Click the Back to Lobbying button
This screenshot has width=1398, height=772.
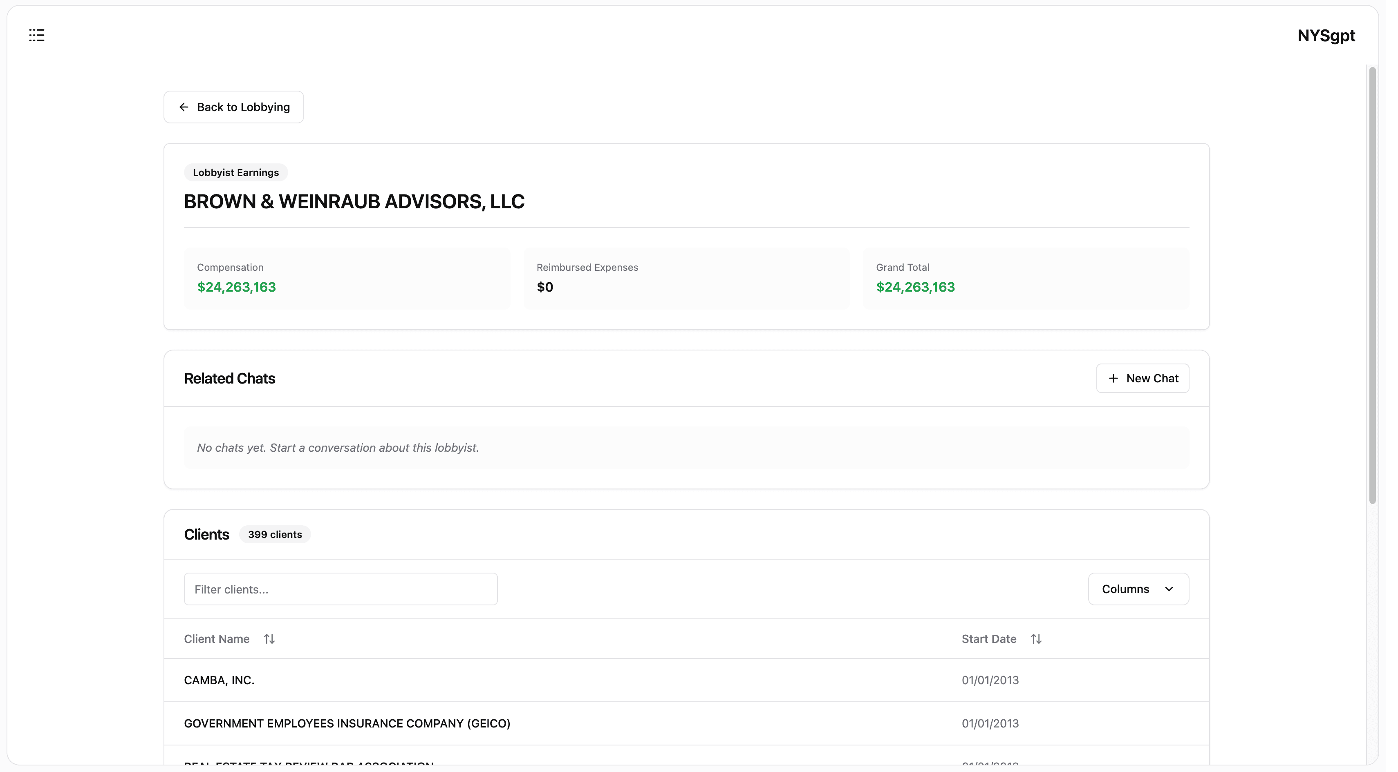point(233,107)
